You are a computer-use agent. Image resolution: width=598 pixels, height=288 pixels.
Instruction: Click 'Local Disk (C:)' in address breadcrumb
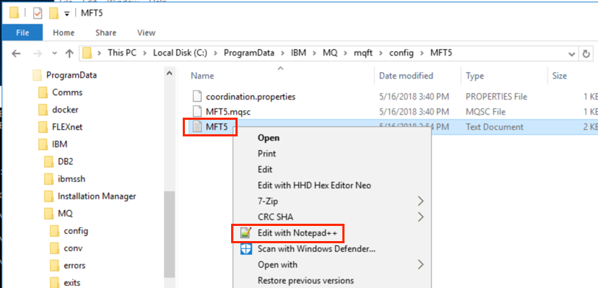pos(180,53)
